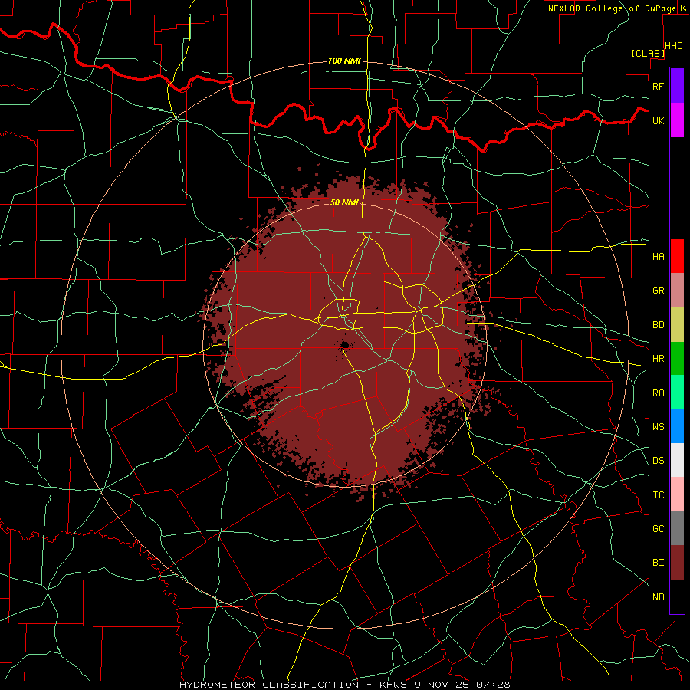Click the DS white legend swatch
Screen dimensions: 690x690
tap(677, 460)
